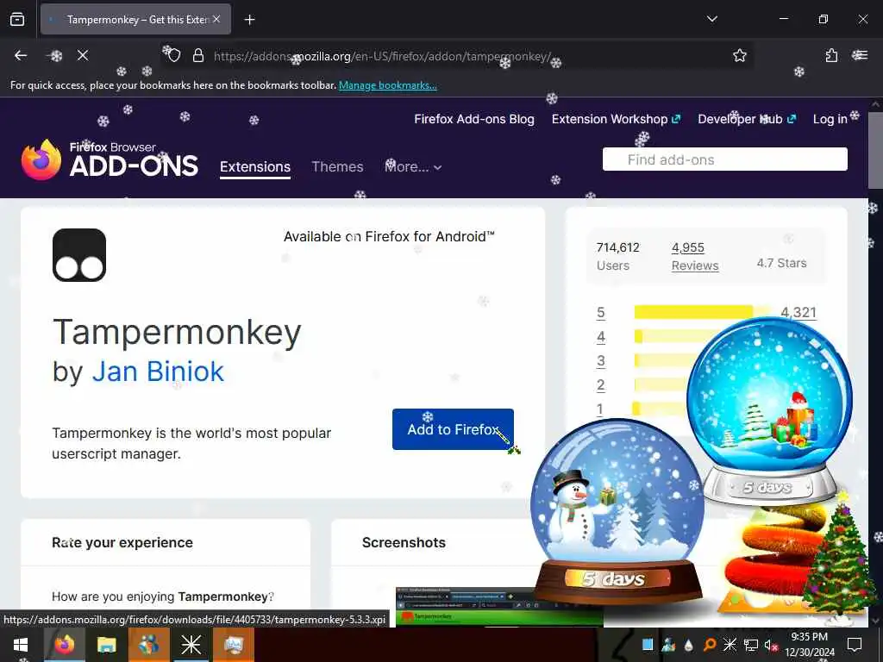Click the orange magnifier tray icon
Image resolution: width=883 pixels, height=662 pixels.
(710, 645)
